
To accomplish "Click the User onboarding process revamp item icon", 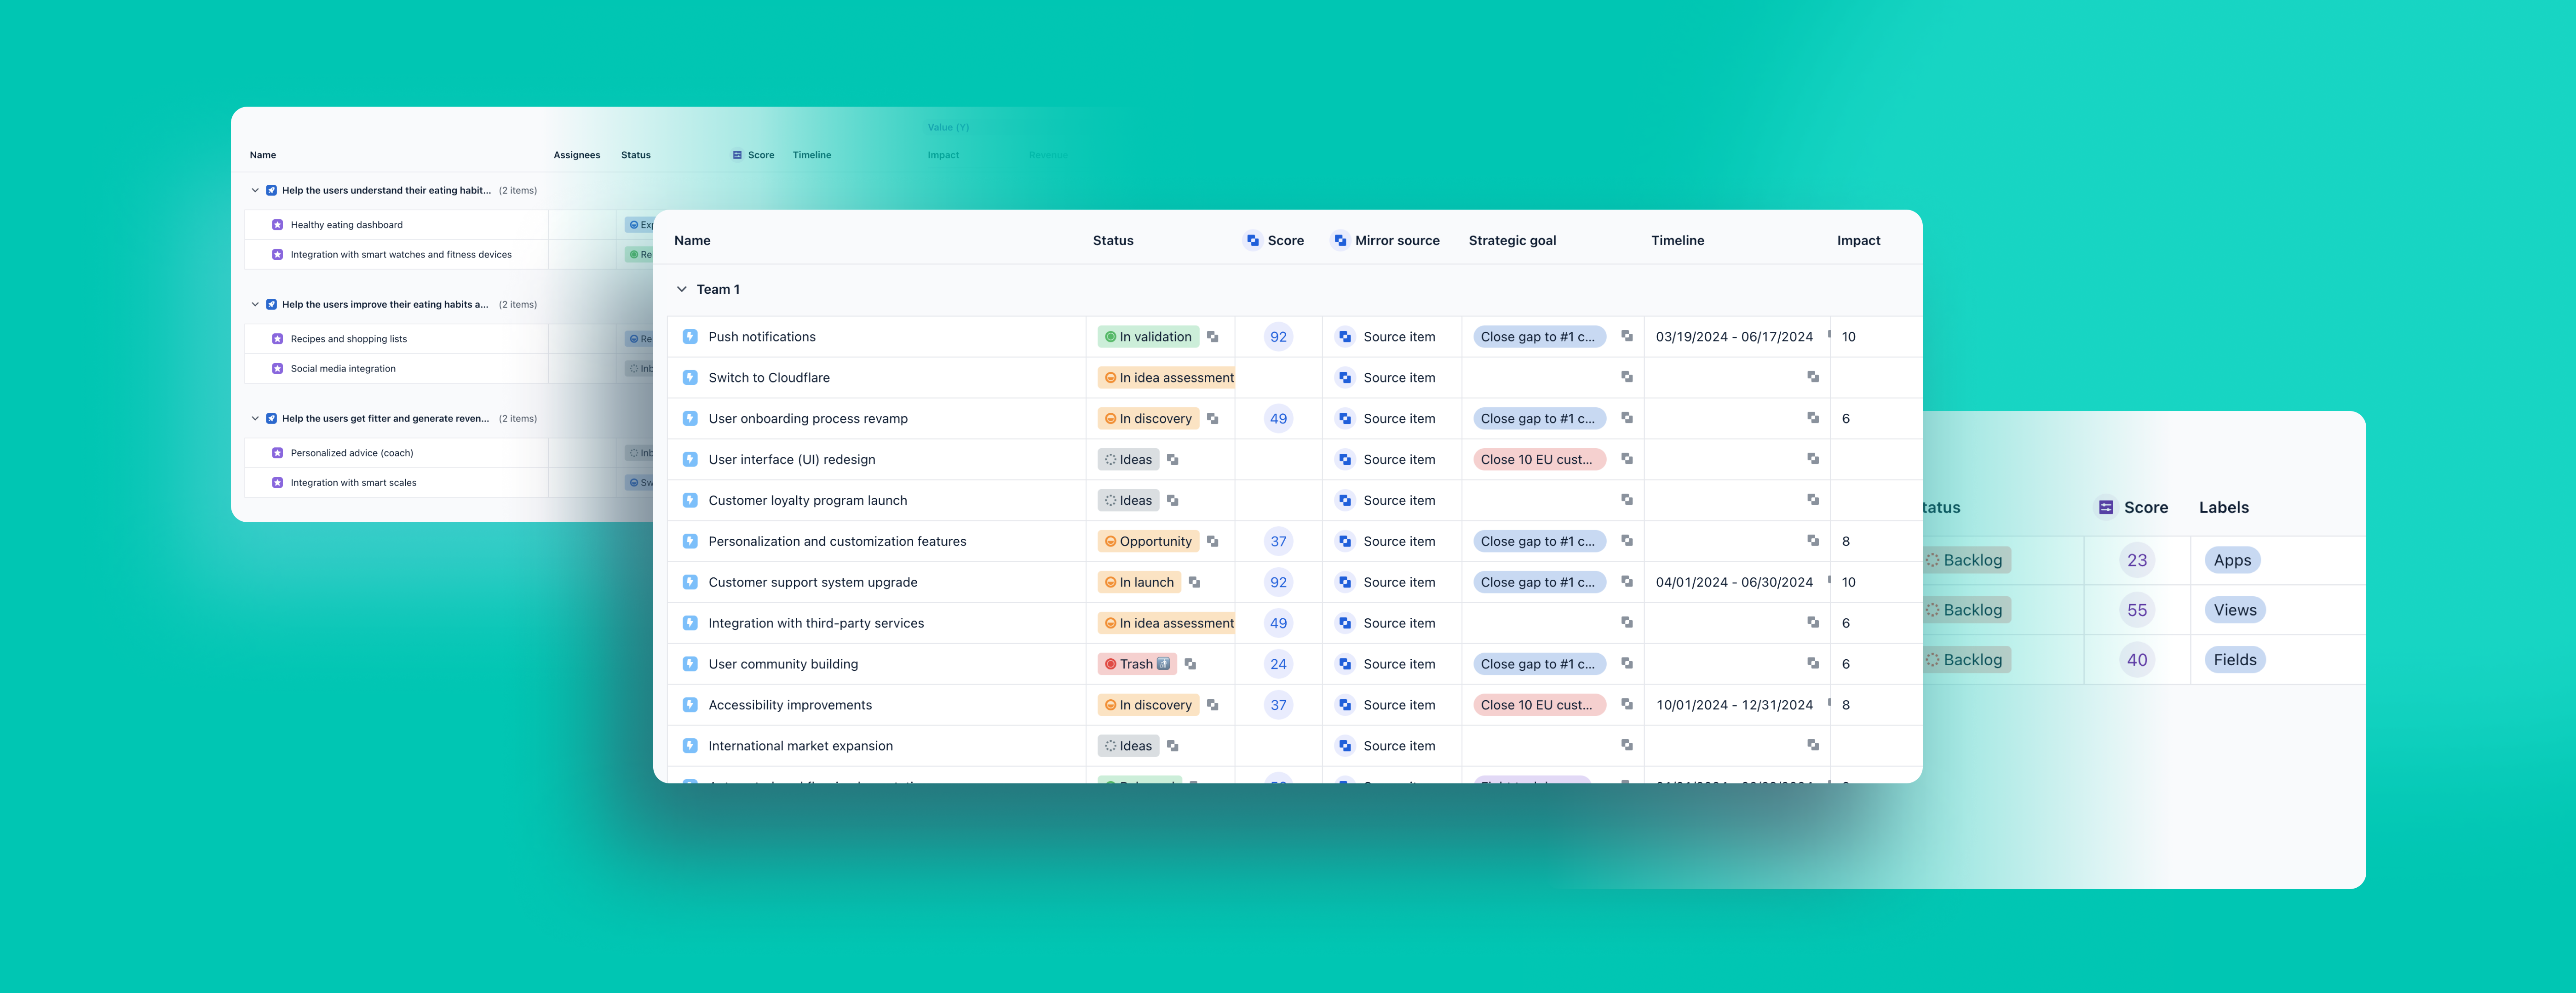I will (690, 419).
